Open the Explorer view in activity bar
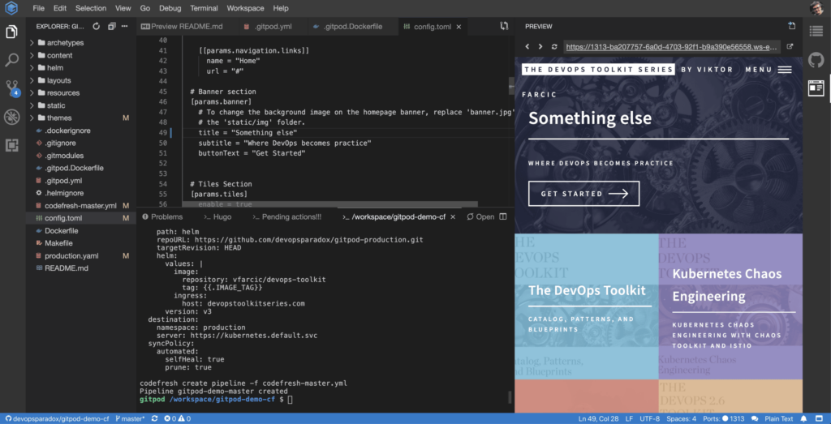Image resolution: width=831 pixels, height=424 pixels. click(11, 32)
